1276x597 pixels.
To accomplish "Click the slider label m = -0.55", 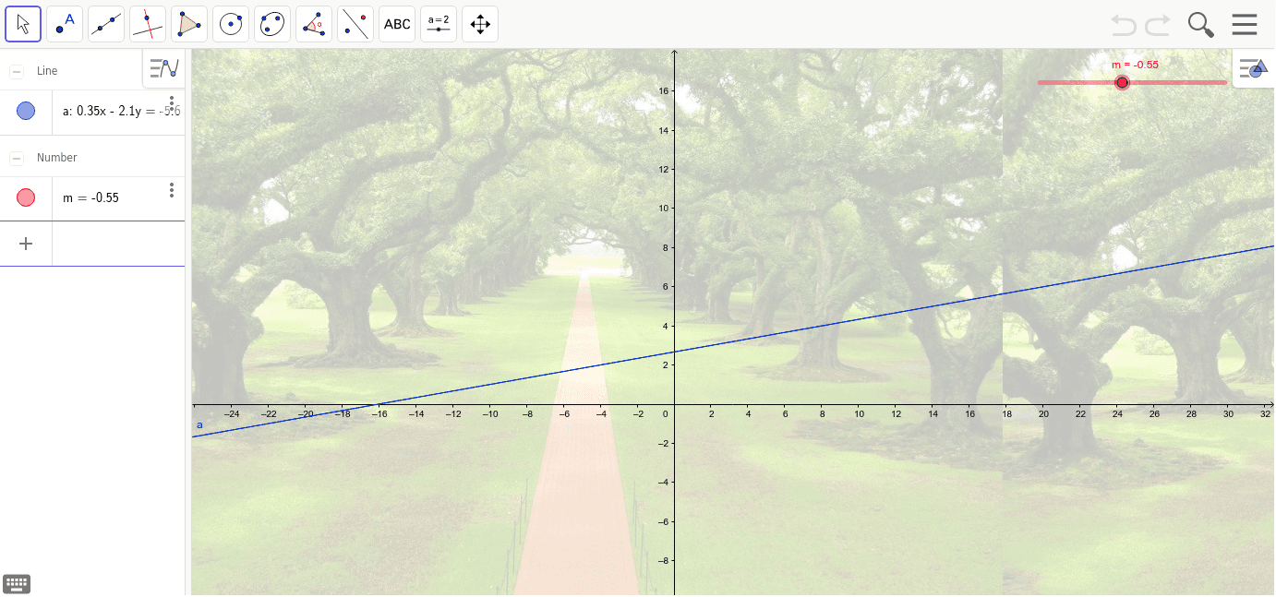I will (1135, 65).
